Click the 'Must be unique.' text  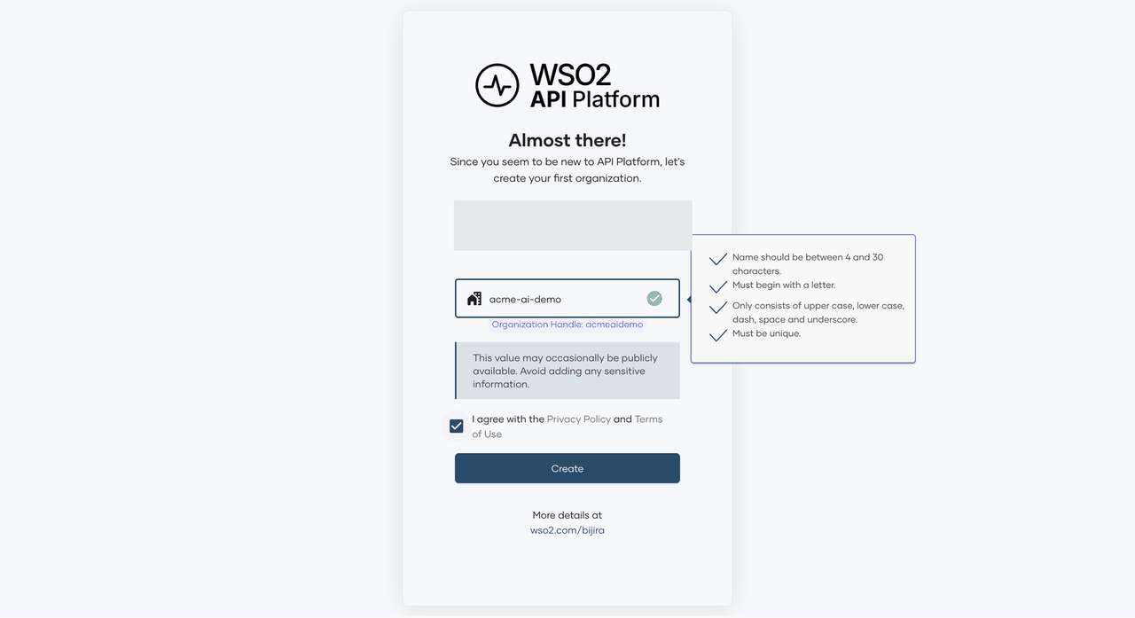pyautogui.click(x=767, y=333)
